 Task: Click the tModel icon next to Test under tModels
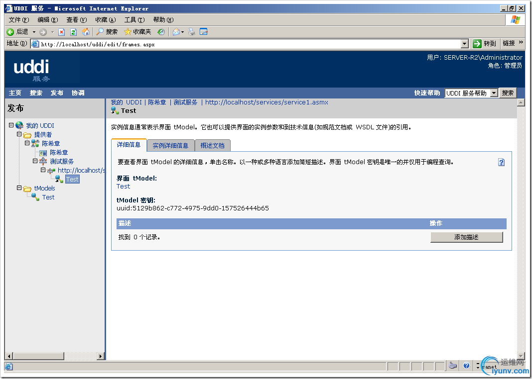pos(35,197)
